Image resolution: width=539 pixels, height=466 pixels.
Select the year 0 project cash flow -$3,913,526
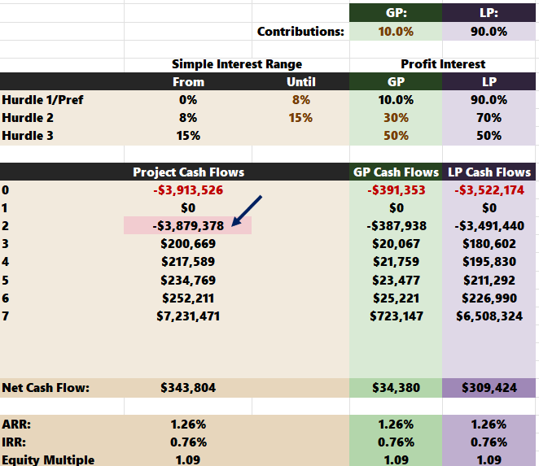pos(188,190)
